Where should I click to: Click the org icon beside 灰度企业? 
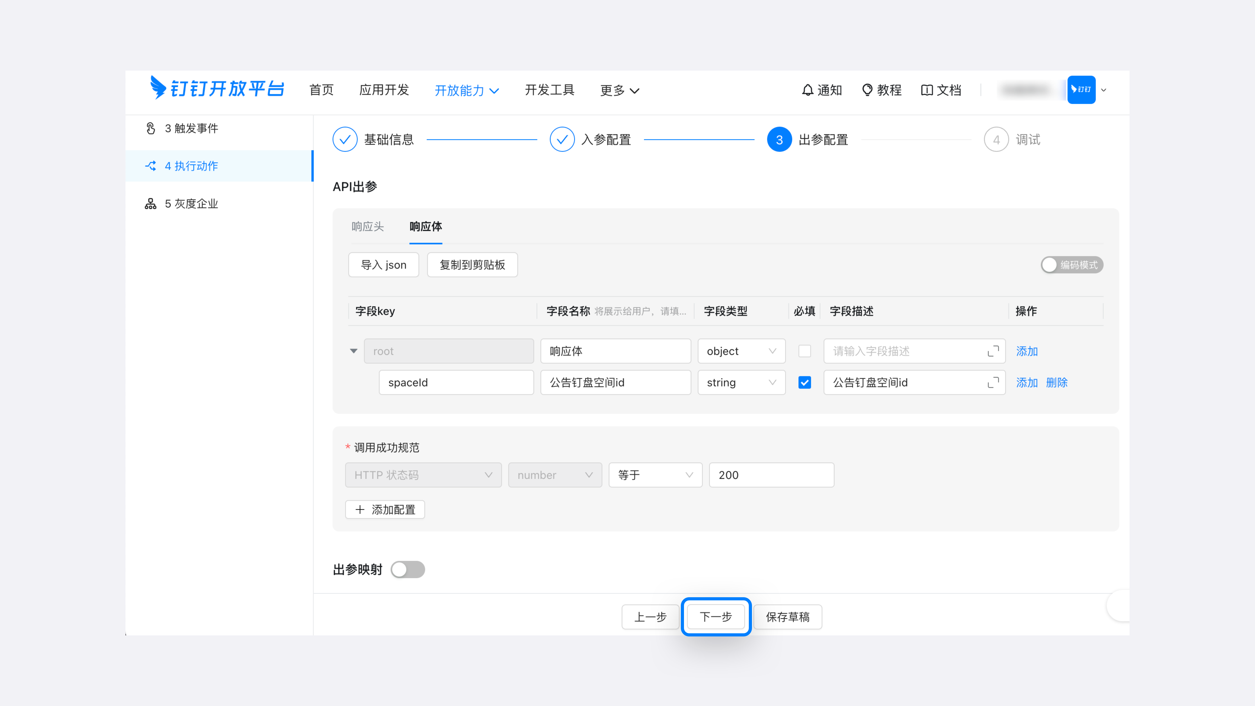(151, 204)
